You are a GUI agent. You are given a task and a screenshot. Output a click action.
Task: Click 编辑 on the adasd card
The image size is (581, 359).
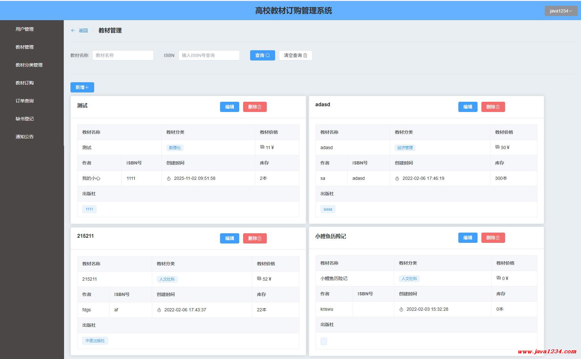tap(468, 107)
